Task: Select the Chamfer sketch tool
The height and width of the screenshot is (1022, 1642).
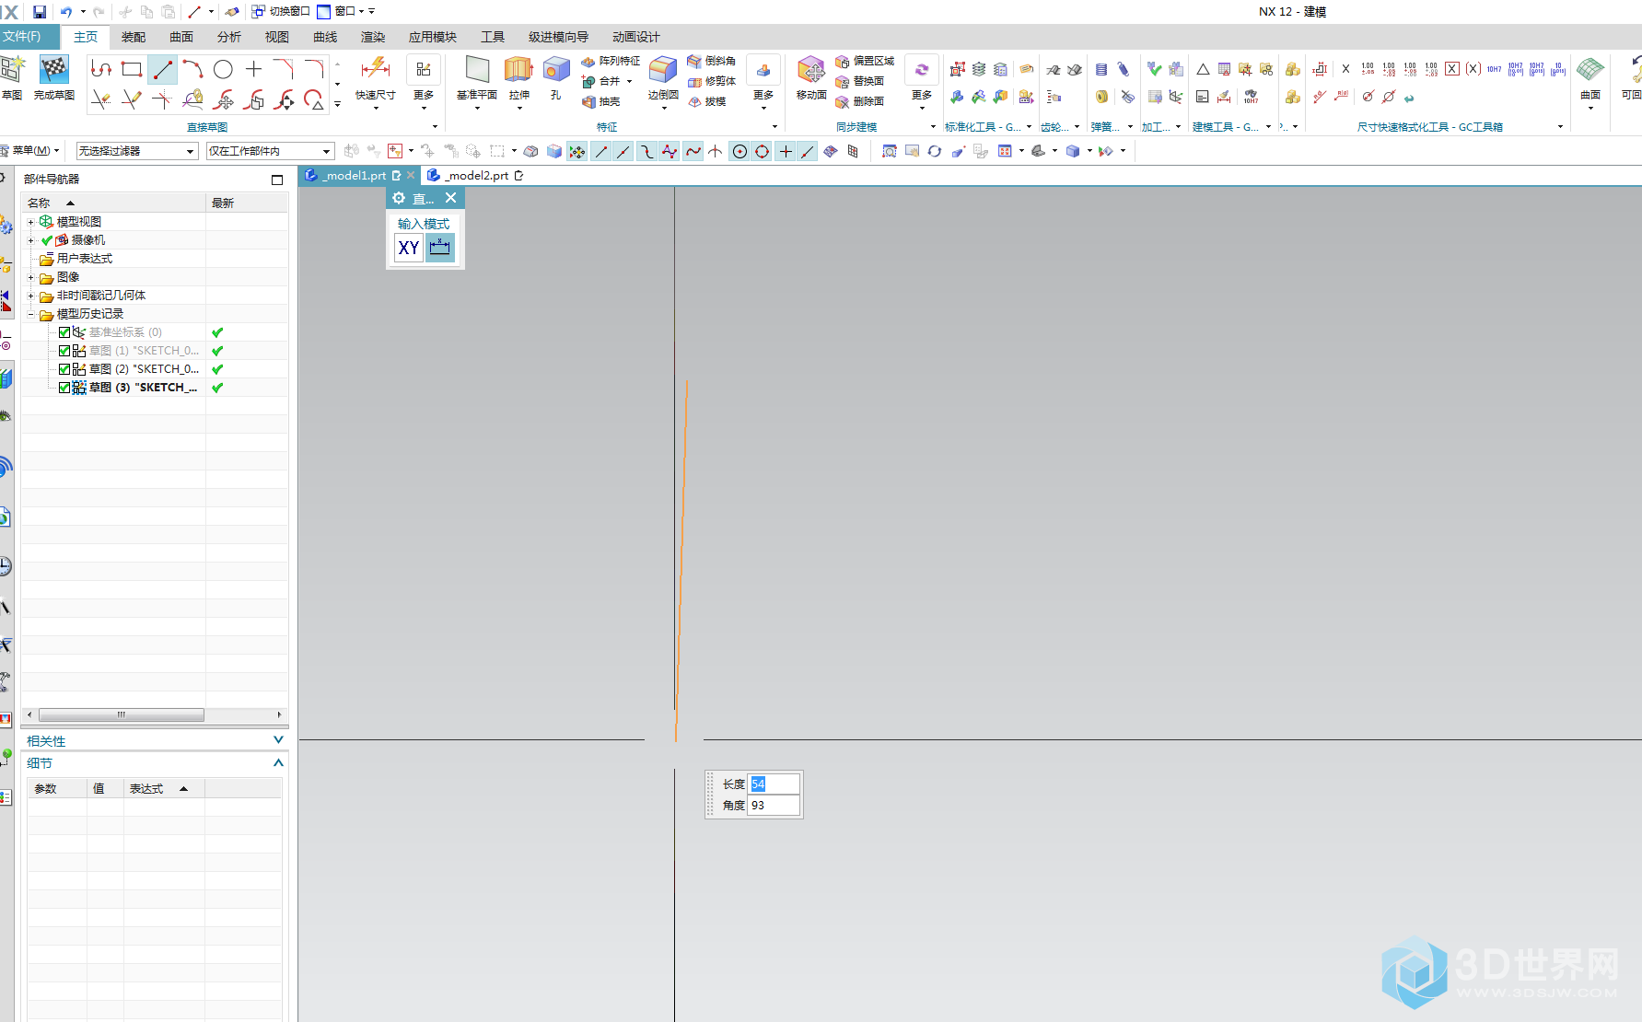Action: click(284, 69)
